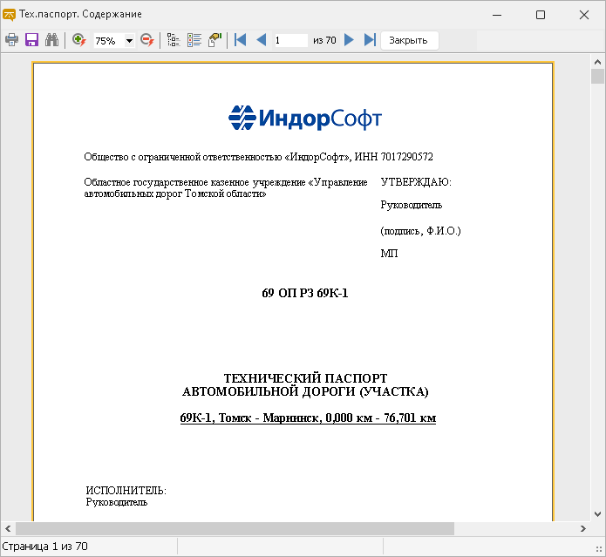Screen dimensions: 606x557
Task: Click the underlined '69К-1, Томск - Мариинск' line
Action: (308, 418)
